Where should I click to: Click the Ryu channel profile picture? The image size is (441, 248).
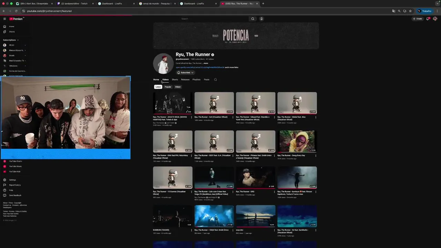click(x=163, y=64)
